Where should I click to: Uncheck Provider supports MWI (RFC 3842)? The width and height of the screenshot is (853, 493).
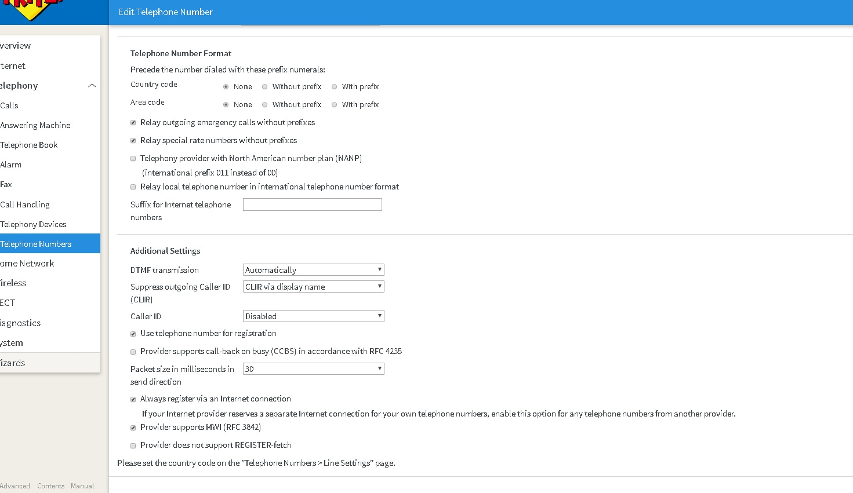[x=133, y=428]
